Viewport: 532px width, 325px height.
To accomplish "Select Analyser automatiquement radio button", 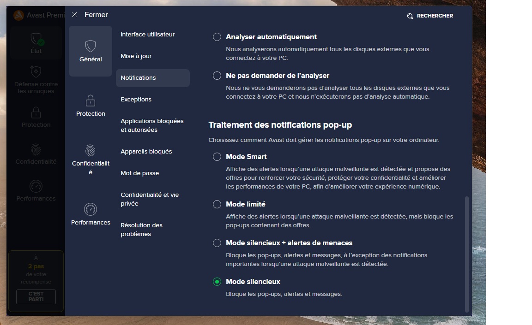I will (217, 37).
